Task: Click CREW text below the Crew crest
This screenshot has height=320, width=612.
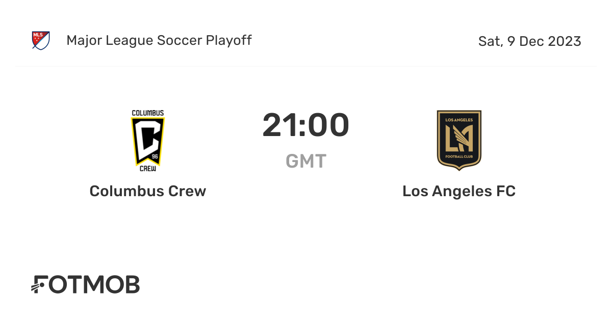Action: (148, 167)
